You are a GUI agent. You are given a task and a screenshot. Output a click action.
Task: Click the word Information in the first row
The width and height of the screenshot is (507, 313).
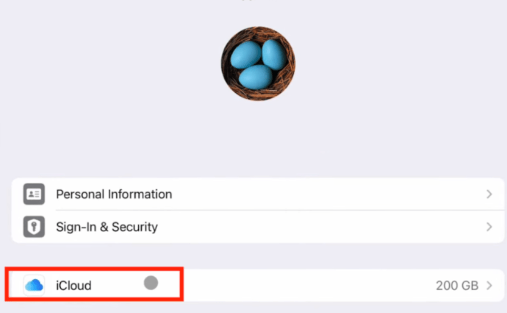pos(140,194)
